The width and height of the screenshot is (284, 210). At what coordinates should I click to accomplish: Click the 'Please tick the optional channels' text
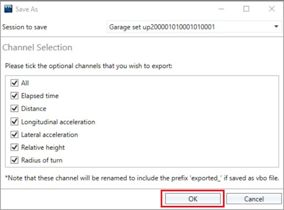pos(89,66)
